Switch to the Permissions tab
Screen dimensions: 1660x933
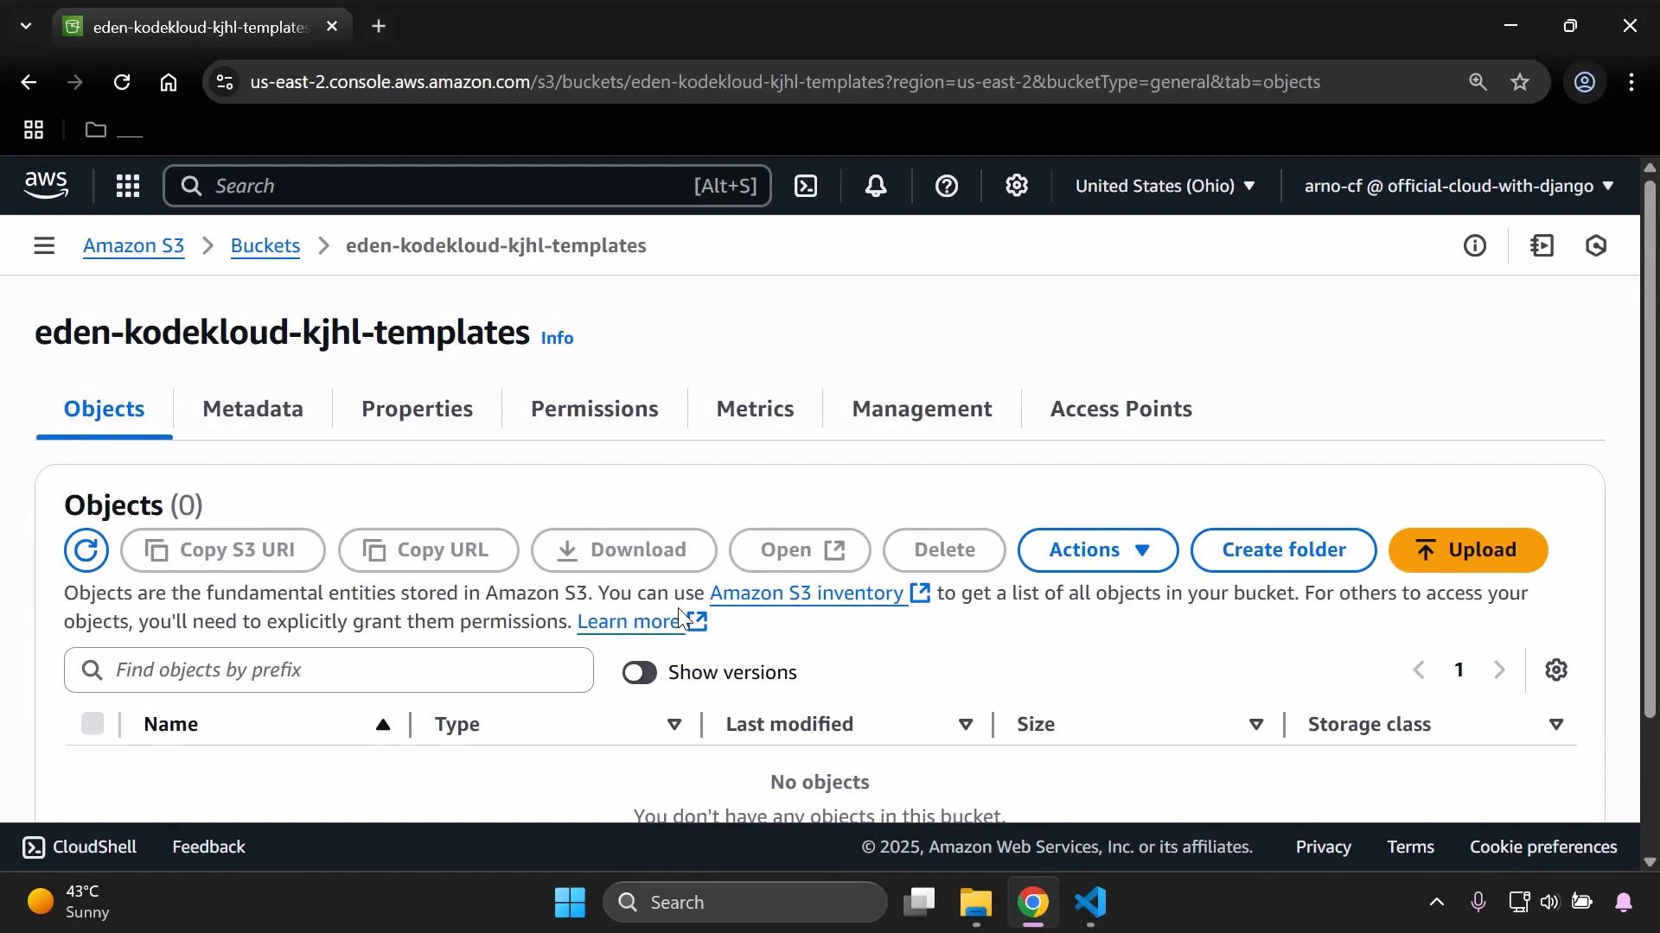(593, 409)
